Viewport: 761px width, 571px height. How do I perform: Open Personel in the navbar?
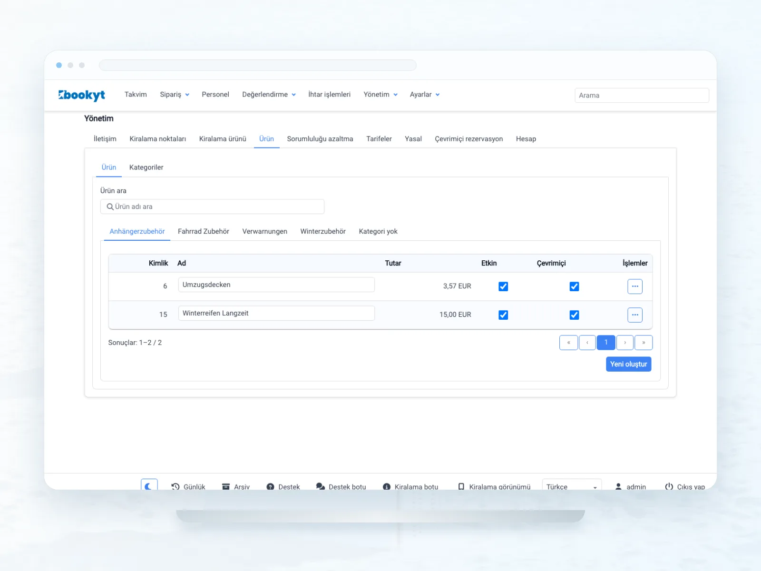pyautogui.click(x=215, y=95)
